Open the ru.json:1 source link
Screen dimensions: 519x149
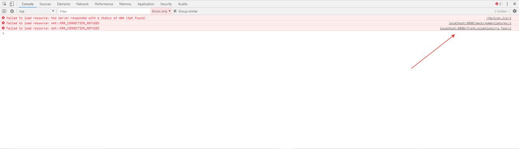click(476, 29)
